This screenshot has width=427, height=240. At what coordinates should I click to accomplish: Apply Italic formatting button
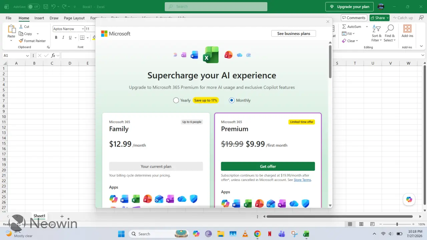coord(63,38)
